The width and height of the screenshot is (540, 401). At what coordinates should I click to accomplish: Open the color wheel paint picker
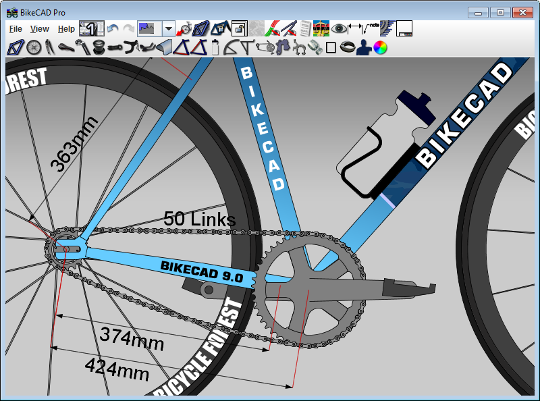(x=381, y=47)
